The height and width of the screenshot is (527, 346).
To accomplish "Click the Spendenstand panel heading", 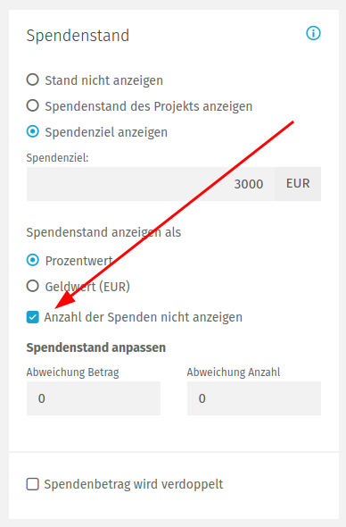I will click(78, 36).
